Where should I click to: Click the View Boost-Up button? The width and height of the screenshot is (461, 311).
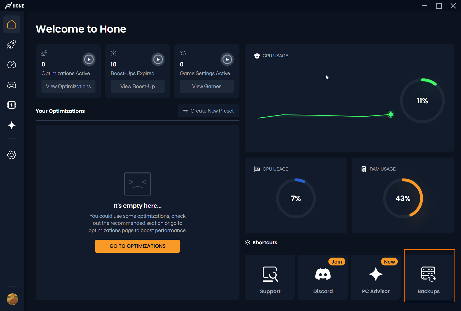pyautogui.click(x=137, y=86)
